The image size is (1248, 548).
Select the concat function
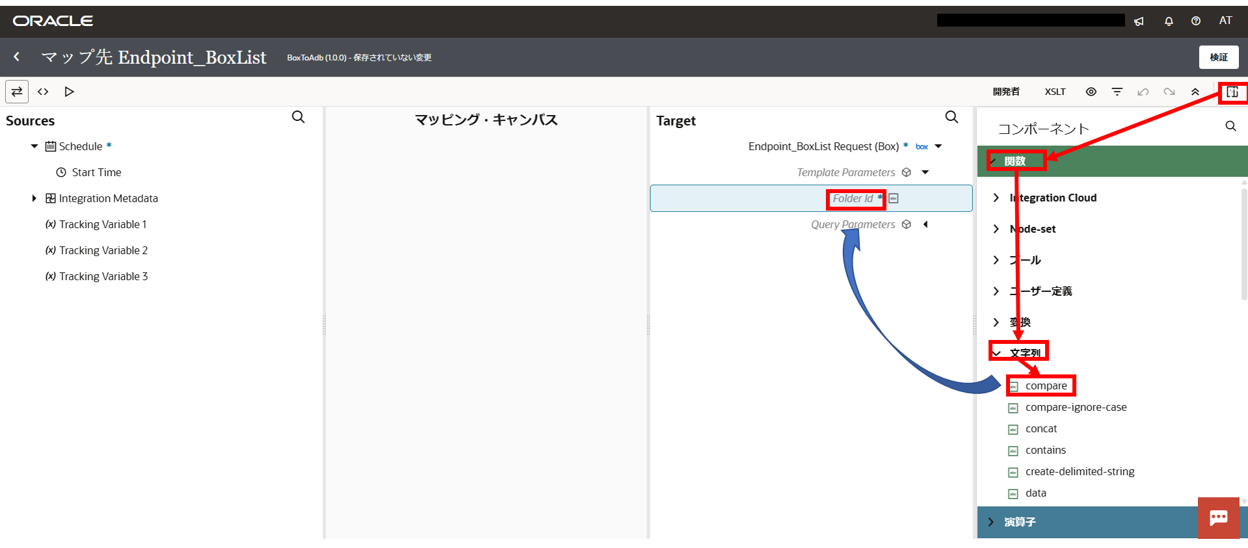point(1041,429)
